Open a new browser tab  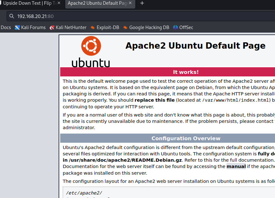[142, 3]
